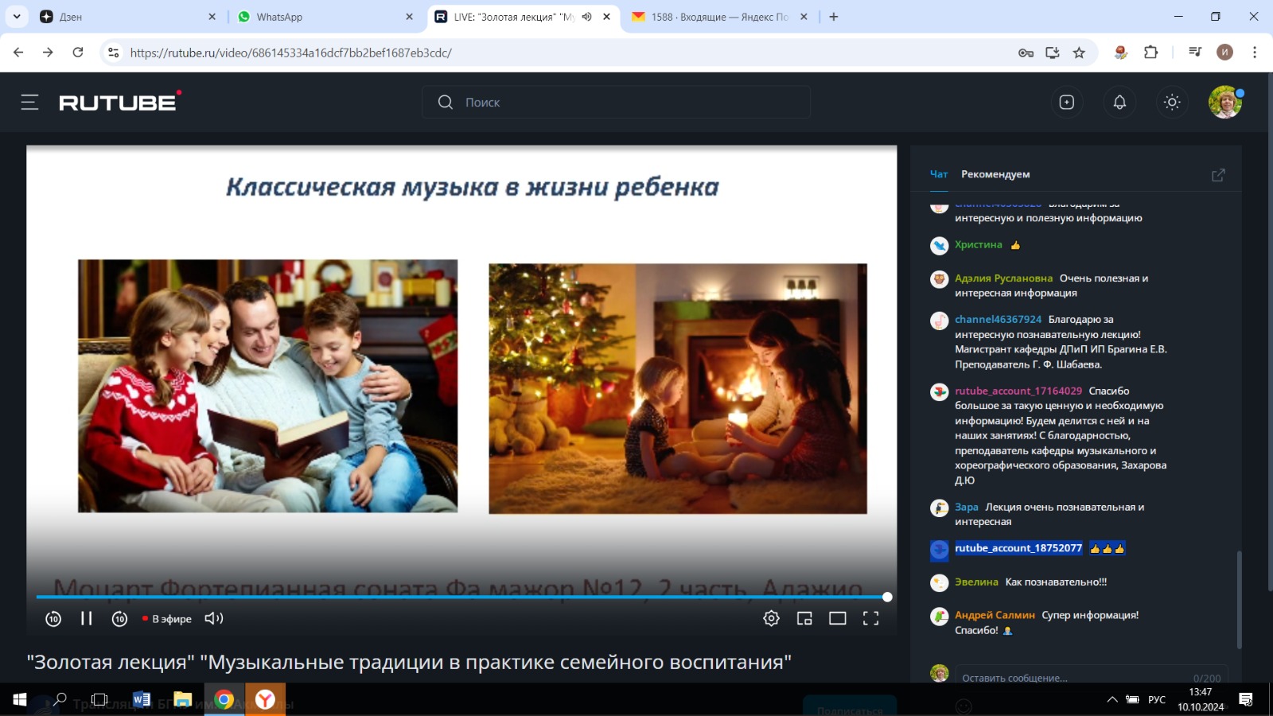Open video player settings gear
The height and width of the screenshot is (716, 1273).
click(x=771, y=618)
